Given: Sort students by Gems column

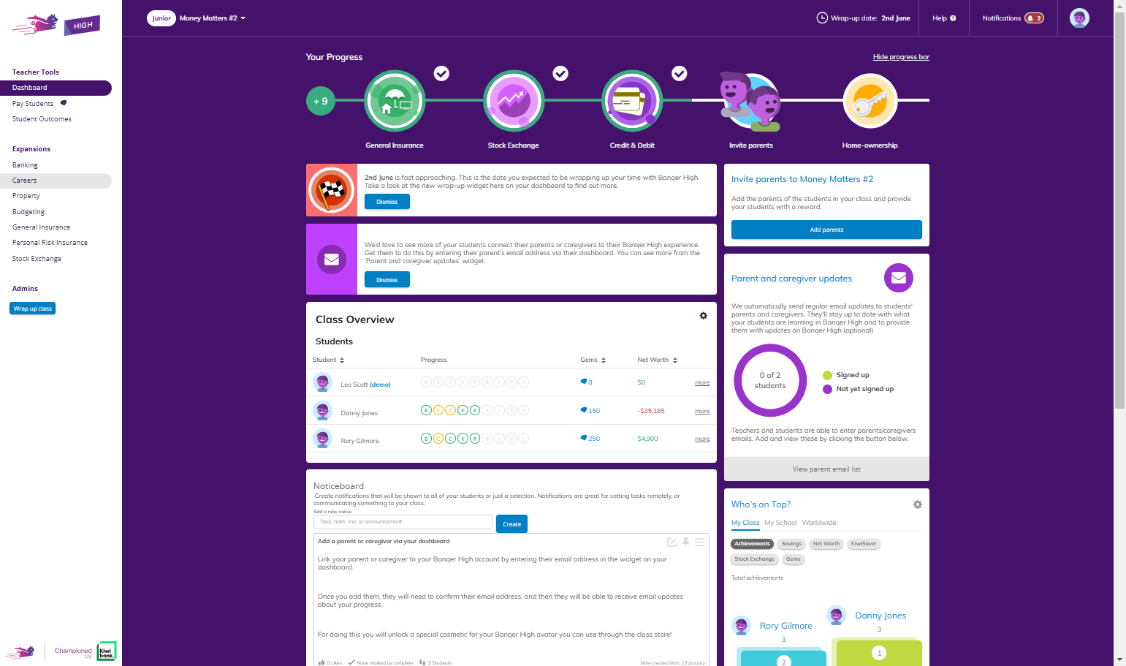Looking at the screenshot, I should tap(593, 360).
